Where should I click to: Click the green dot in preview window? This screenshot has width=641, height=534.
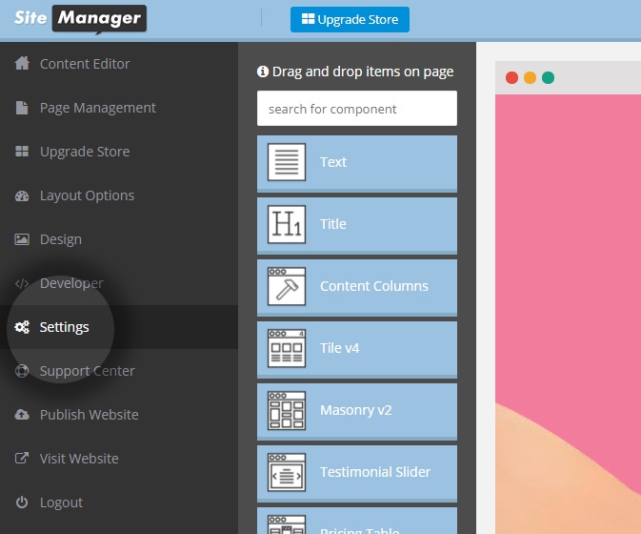tap(549, 78)
